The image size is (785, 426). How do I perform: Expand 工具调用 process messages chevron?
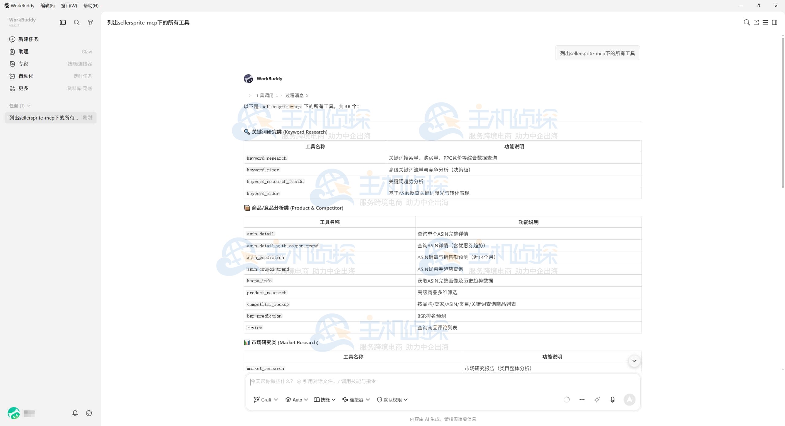pos(250,95)
